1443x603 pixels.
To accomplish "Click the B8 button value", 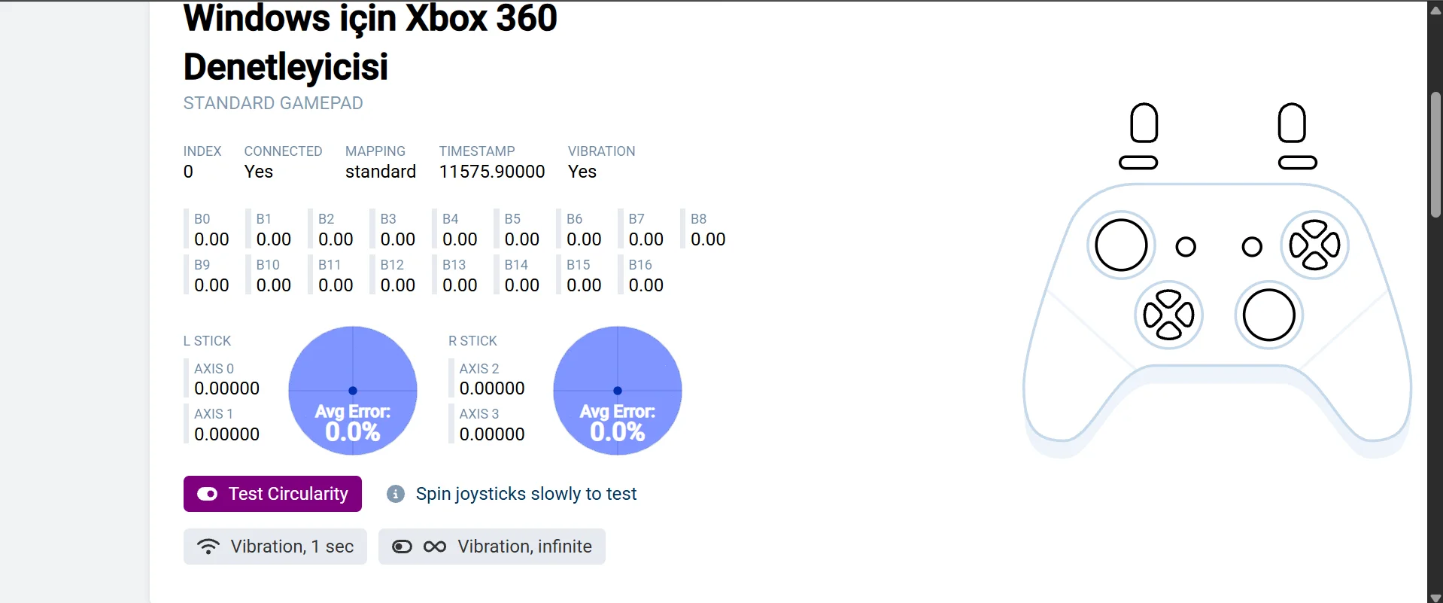I will (x=708, y=239).
